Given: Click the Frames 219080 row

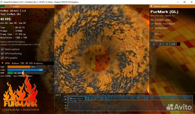Looking at the screenshot, I should [x=11, y=31].
